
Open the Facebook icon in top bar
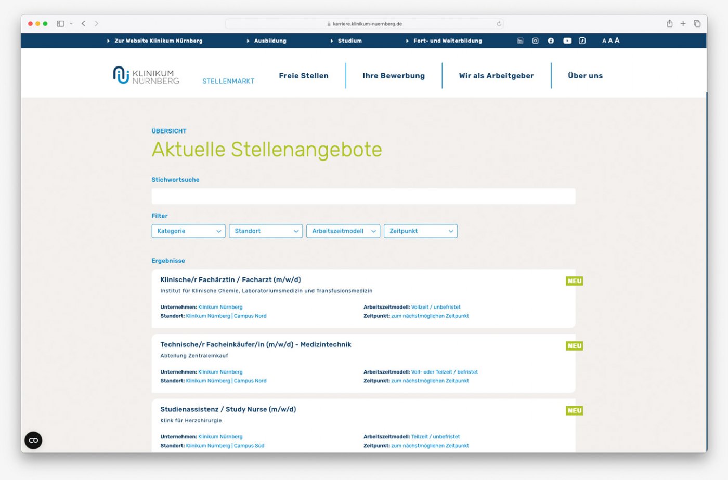(x=551, y=41)
